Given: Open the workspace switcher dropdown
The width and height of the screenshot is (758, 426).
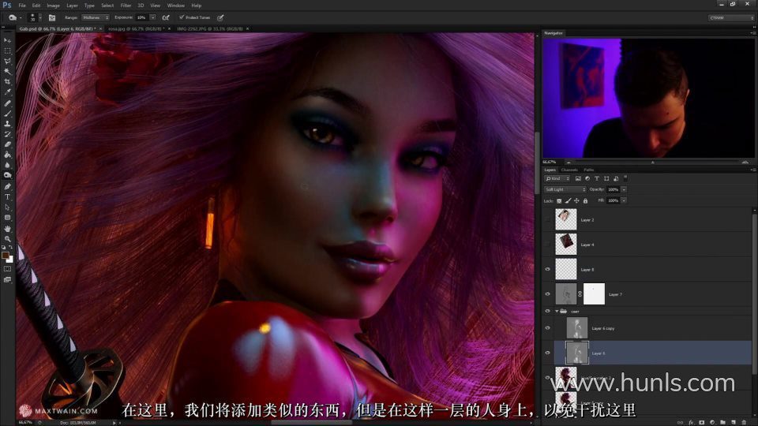Looking at the screenshot, I should point(731,18).
